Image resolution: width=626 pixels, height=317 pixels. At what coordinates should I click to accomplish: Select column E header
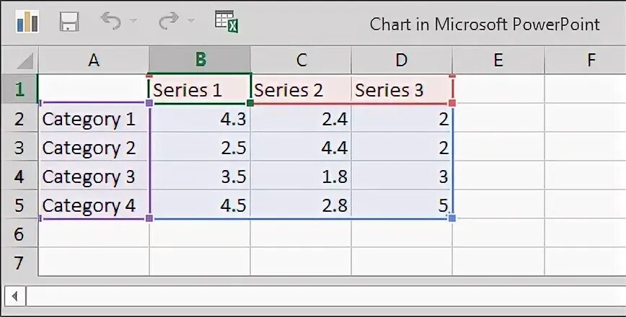tap(498, 61)
